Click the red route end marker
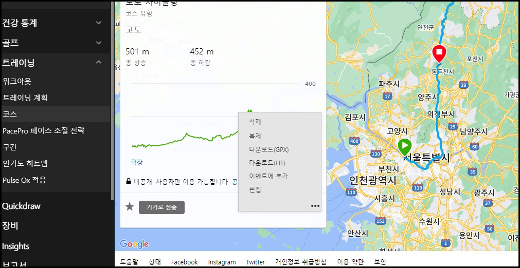This screenshot has width=520, height=268. pyautogui.click(x=439, y=54)
